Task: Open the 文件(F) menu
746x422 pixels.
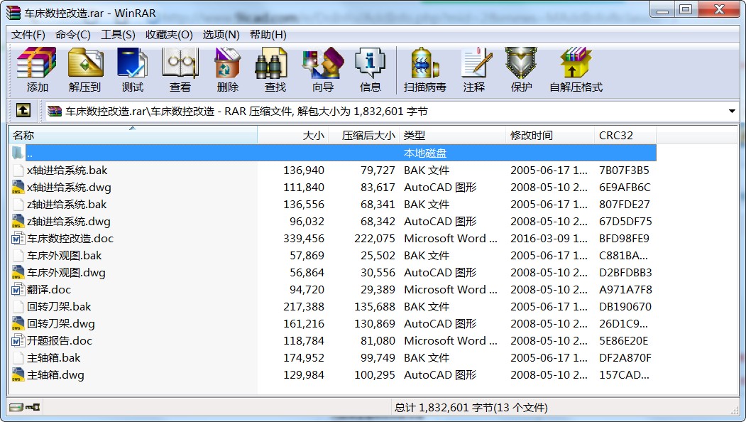Action: [x=28, y=34]
